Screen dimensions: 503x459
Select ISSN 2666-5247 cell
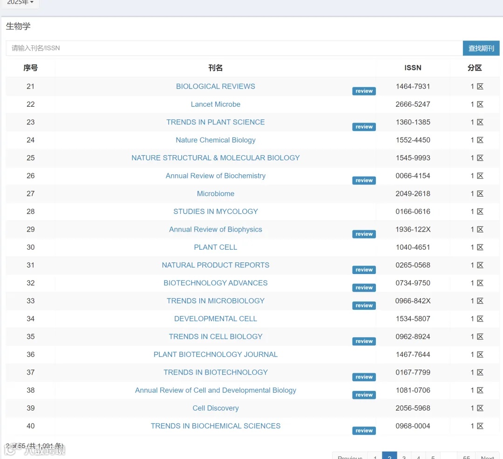pos(413,104)
